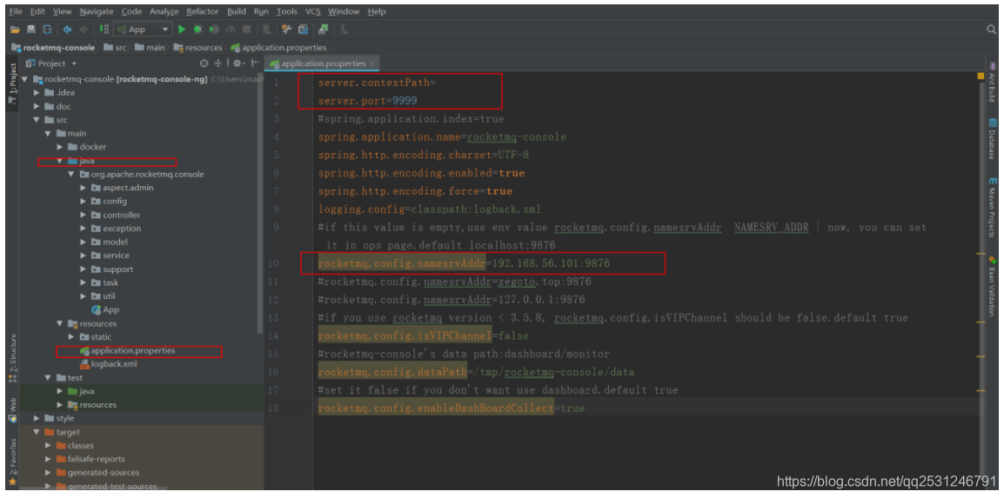Start debugging with the bug icon

pos(197,30)
